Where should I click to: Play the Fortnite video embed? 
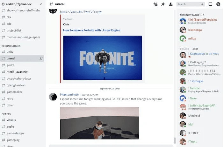click(99, 58)
